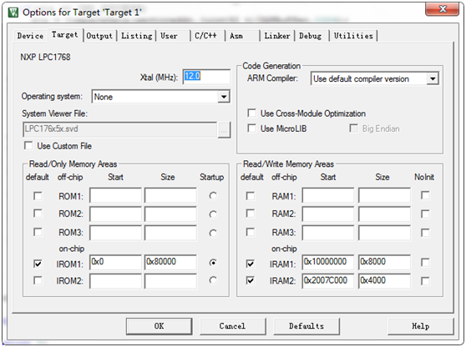466x347 pixels.
Task: Check the RAM2 default checkbox
Action: 251,214
